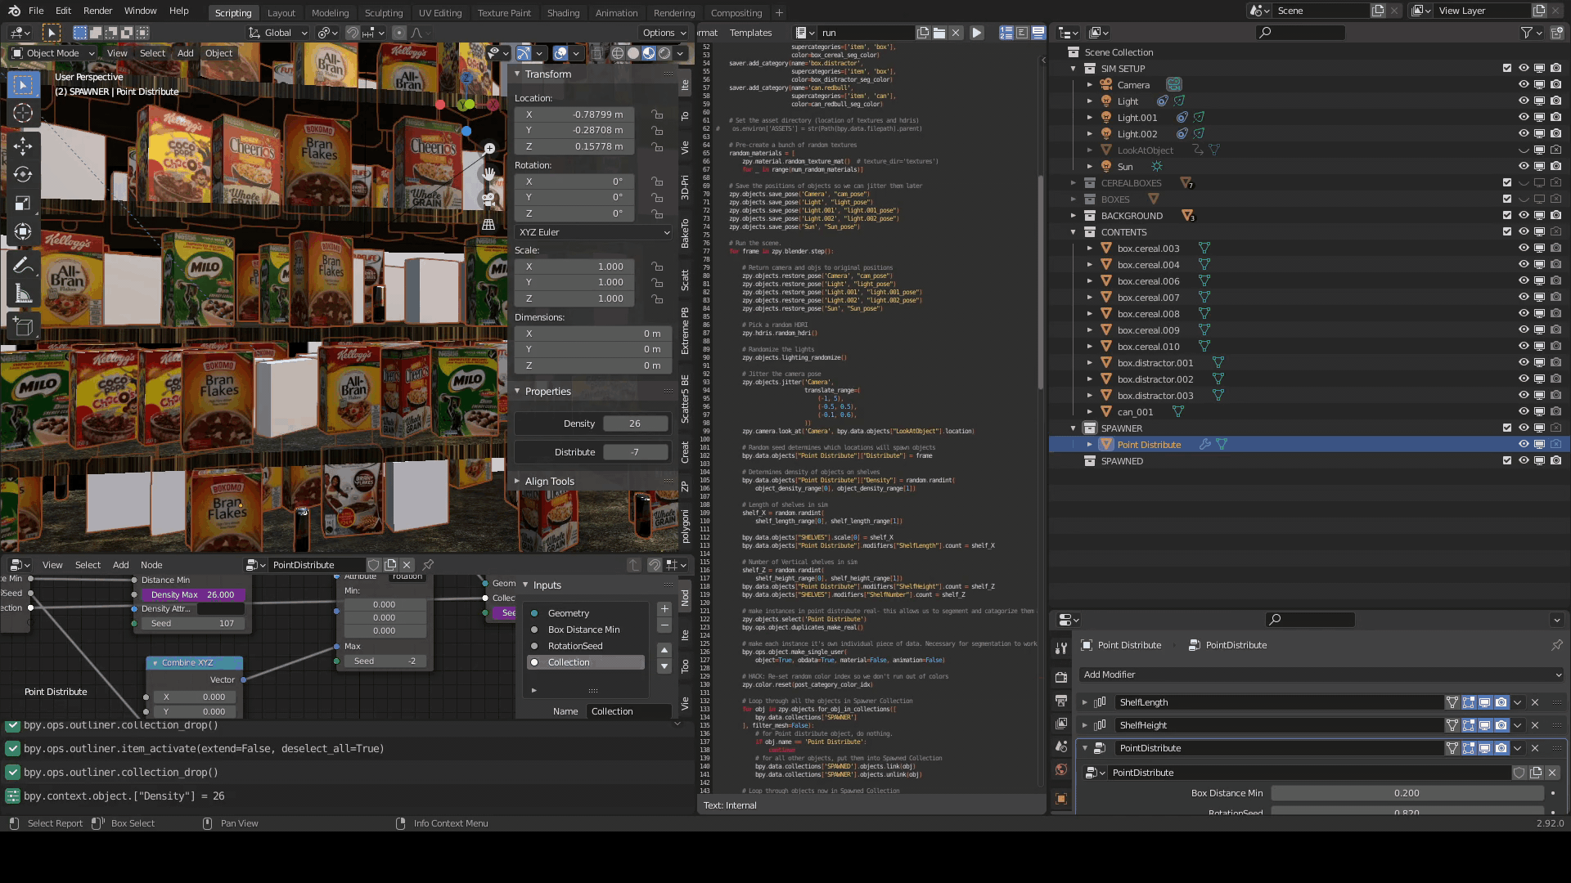The width and height of the screenshot is (1571, 883).
Task: Adjust the Distribute property slider
Action: [x=636, y=452]
